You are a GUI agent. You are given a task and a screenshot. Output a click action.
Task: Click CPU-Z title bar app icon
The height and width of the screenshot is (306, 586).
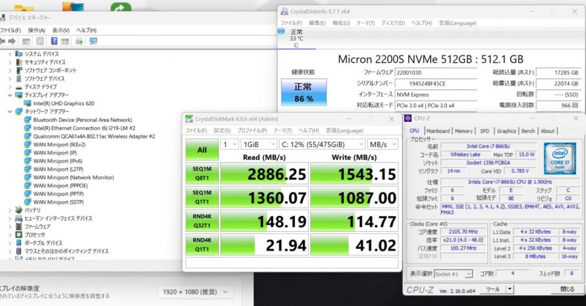[408, 118]
